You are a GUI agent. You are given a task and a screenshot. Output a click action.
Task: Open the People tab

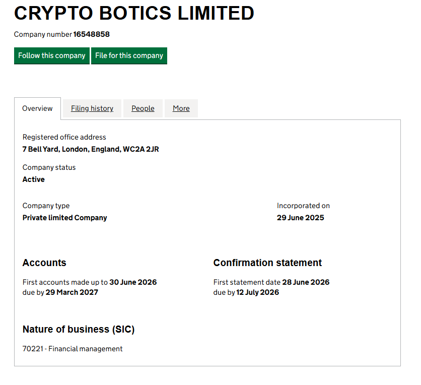[143, 108]
